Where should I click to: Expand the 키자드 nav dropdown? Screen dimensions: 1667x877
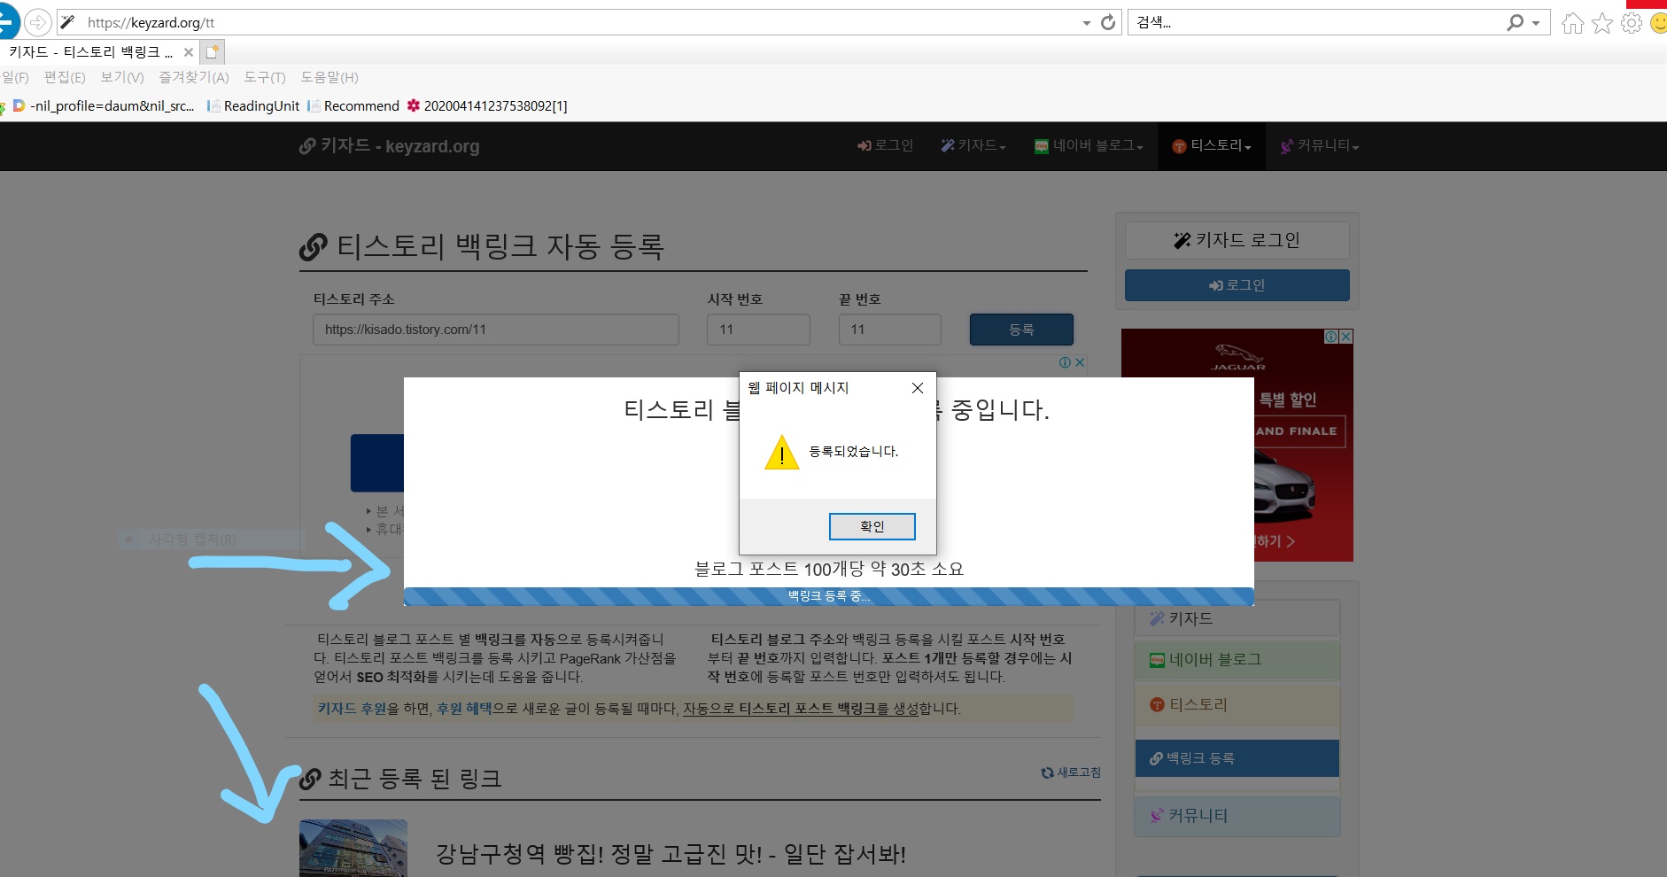(x=973, y=145)
